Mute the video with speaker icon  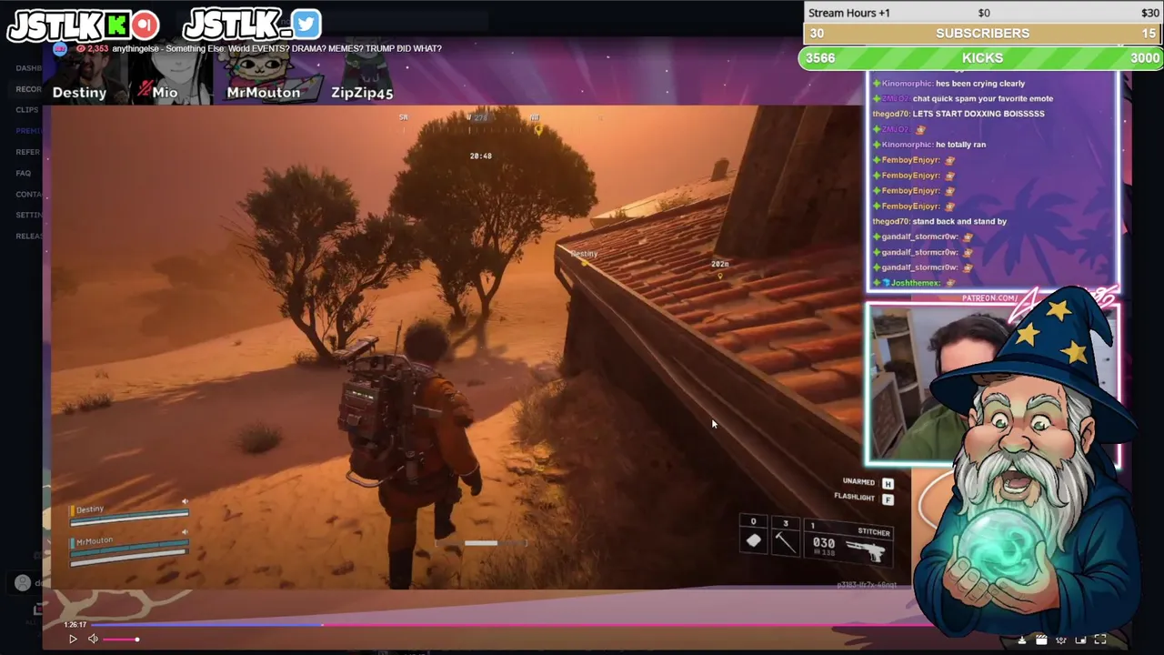pyautogui.click(x=93, y=640)
